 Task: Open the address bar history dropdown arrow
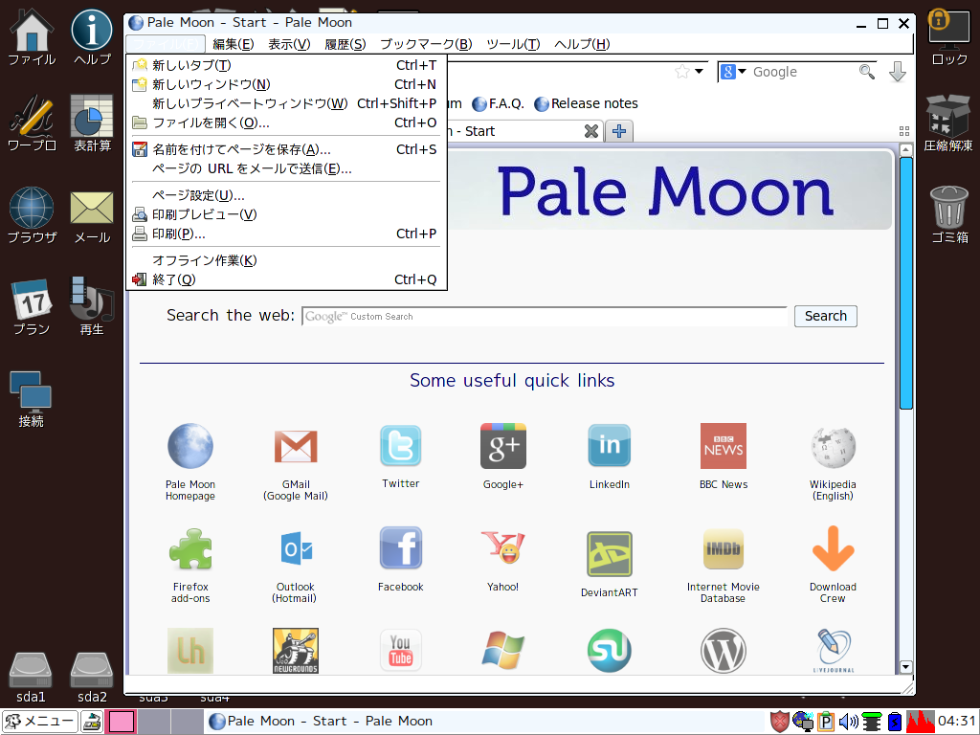point(700,72)
